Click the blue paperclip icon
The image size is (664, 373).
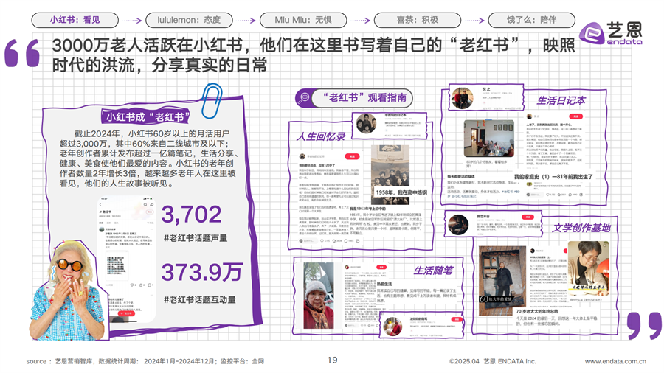[x=212, y=101]
